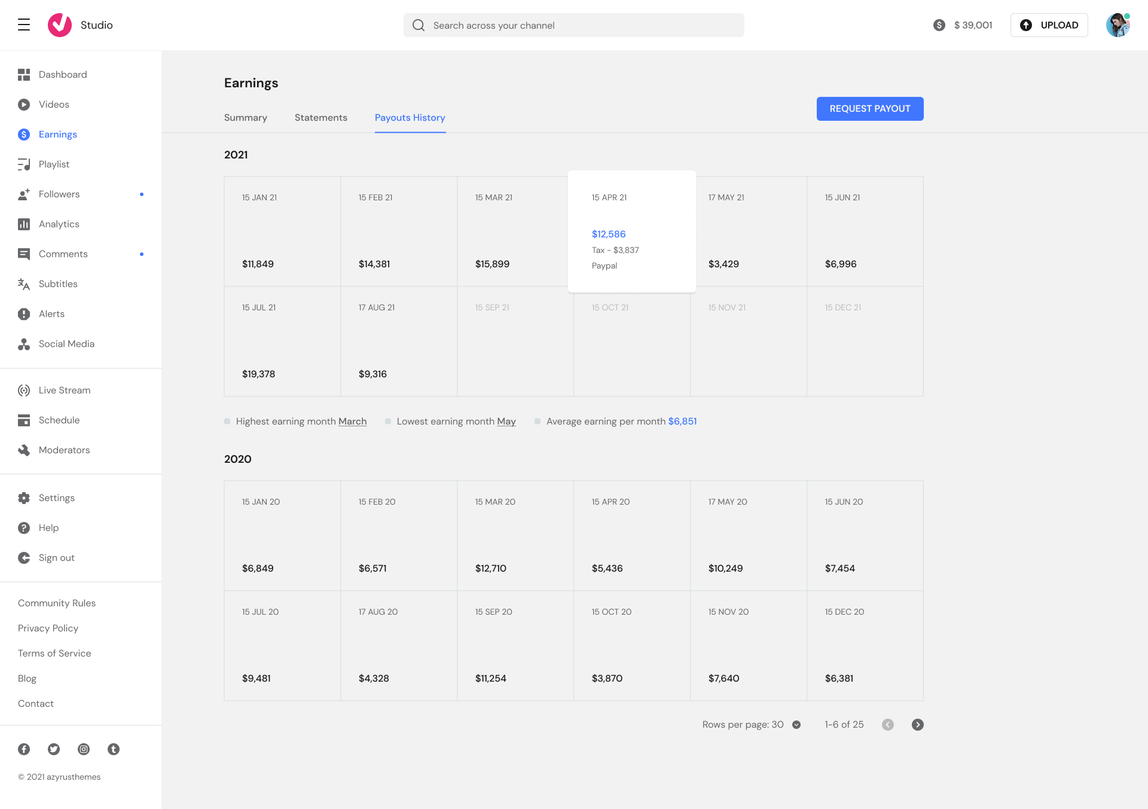Go to previous page arrow
1148x809 pixels.
[x=888, y=725]
